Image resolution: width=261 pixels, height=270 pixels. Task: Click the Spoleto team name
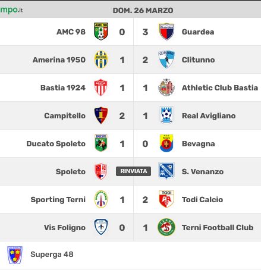coord(71,171)
